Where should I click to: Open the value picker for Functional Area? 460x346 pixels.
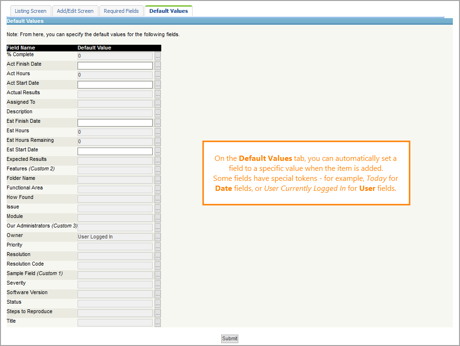pos(157,189)
